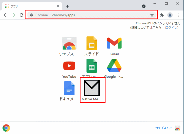Click the forward navigation arrow
The image size is (184, 134).
(13, 15)
